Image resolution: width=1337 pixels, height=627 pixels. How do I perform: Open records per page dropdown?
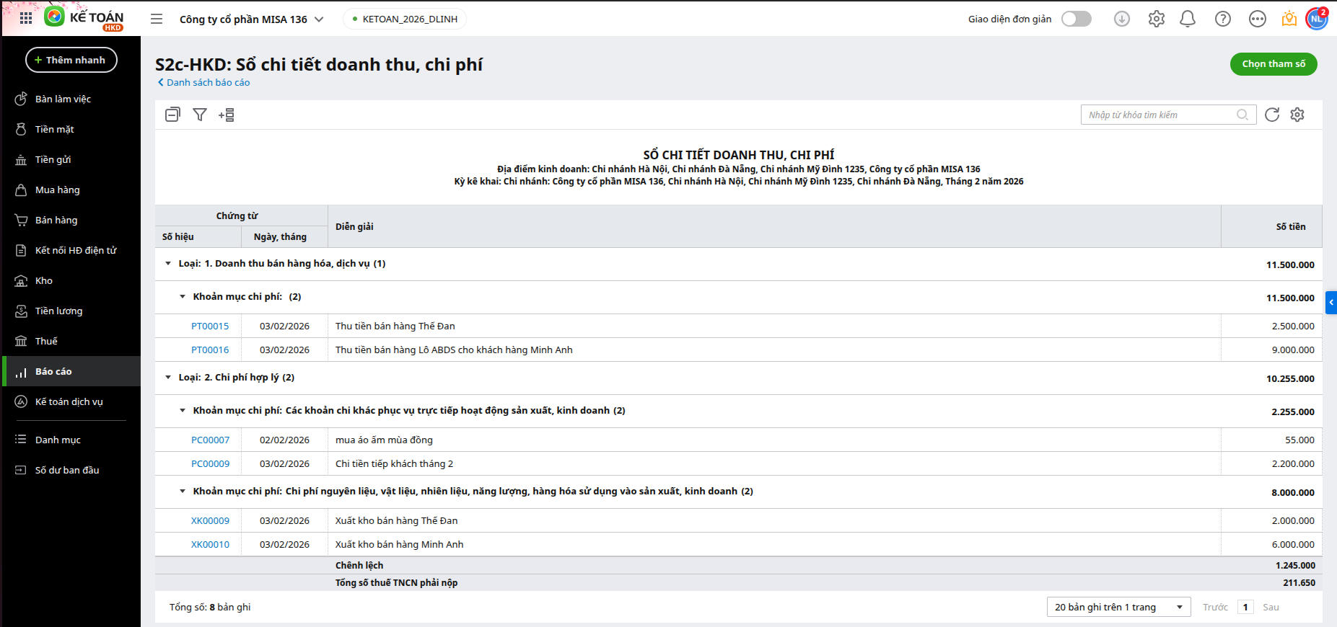1118,608
